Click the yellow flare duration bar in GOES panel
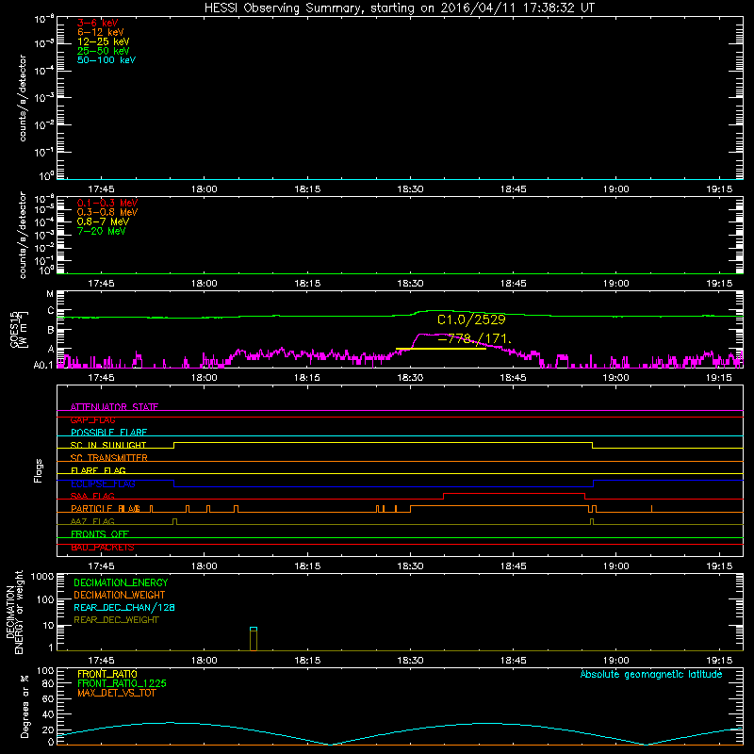Screen dimensions: 754x754 click(x=440, y=349)
